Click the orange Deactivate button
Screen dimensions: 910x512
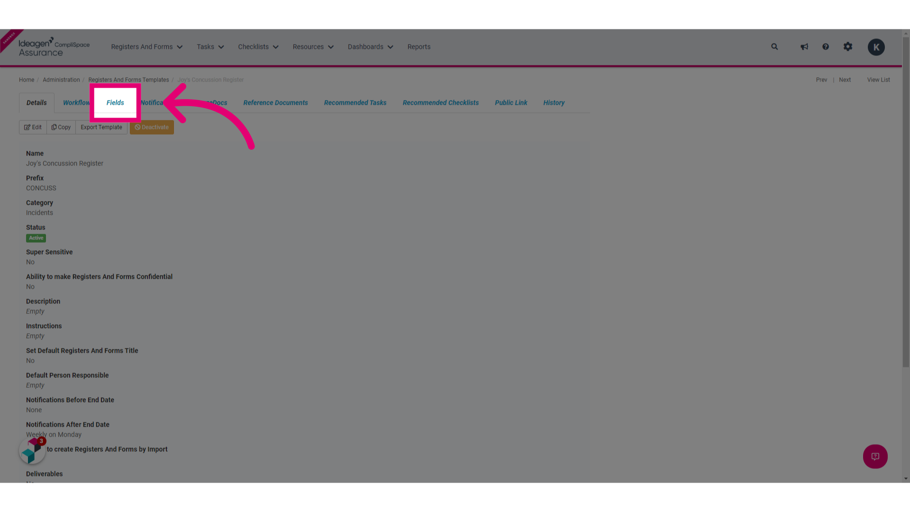tap(152, 127)
